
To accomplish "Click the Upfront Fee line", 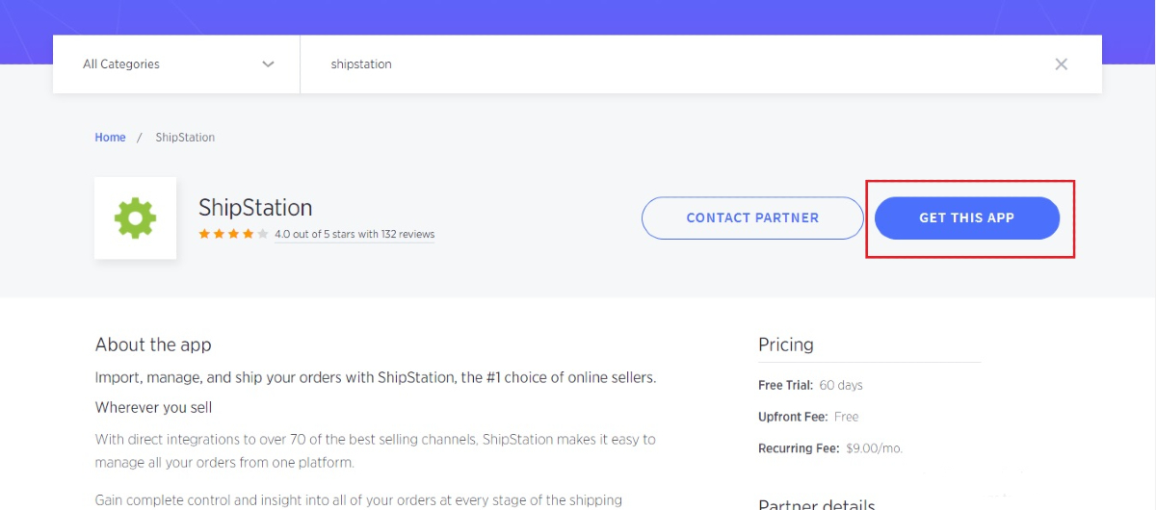I will coord(808,417).
